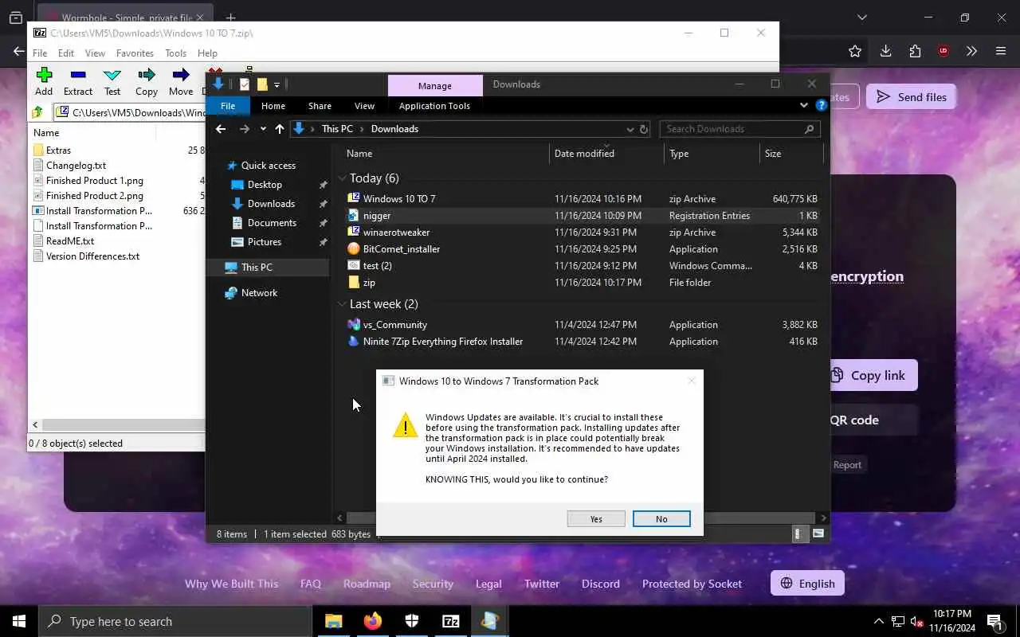Select Network in Explorer navigation pane
This screenshot has width=1020, height=637.
tap(259, 293)
